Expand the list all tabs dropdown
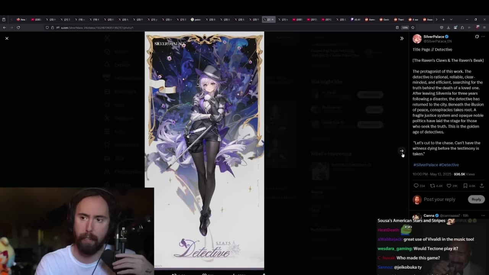Image resolution: width=489 pixels, height=275 pixels. 451,19
